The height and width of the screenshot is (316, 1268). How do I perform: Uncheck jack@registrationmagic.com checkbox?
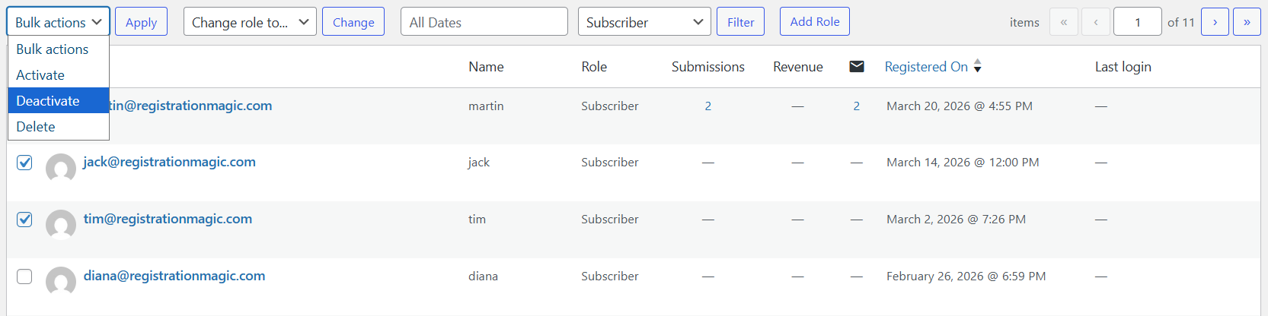[24, 163]
